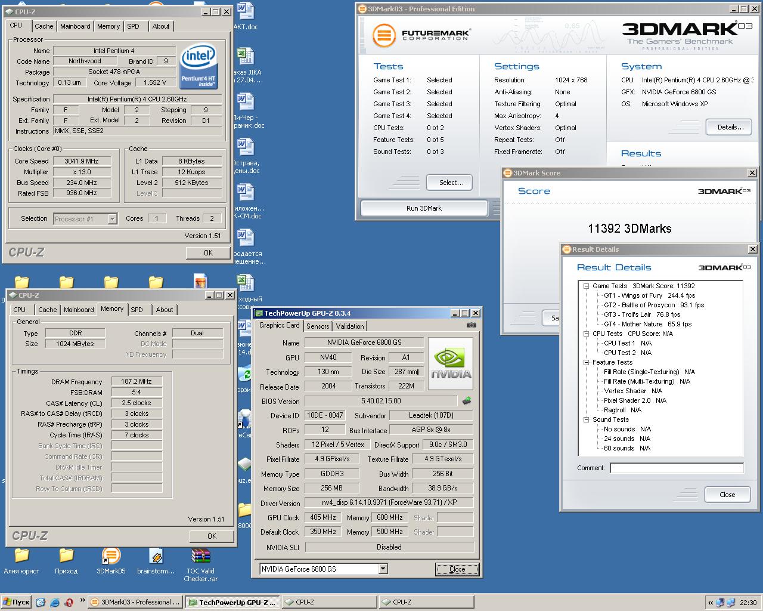Collapse the CPU Tests tree node
The image size is (763, 611).
[x=587, y=334]
